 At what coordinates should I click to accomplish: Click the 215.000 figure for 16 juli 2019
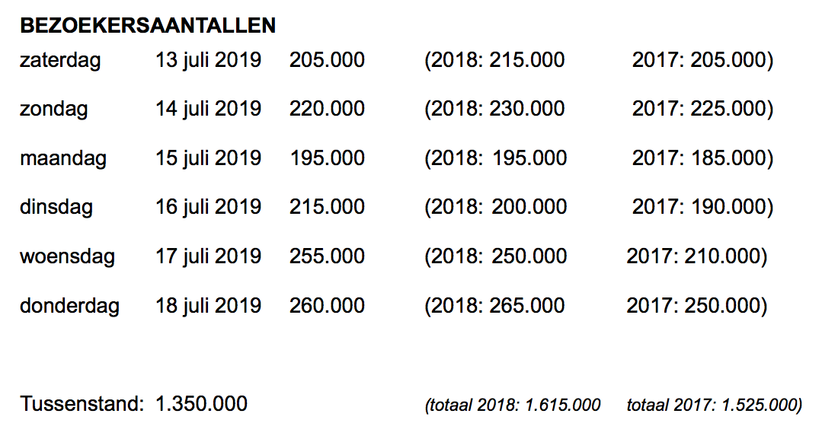pyautogui.click(x=327, y=206)
